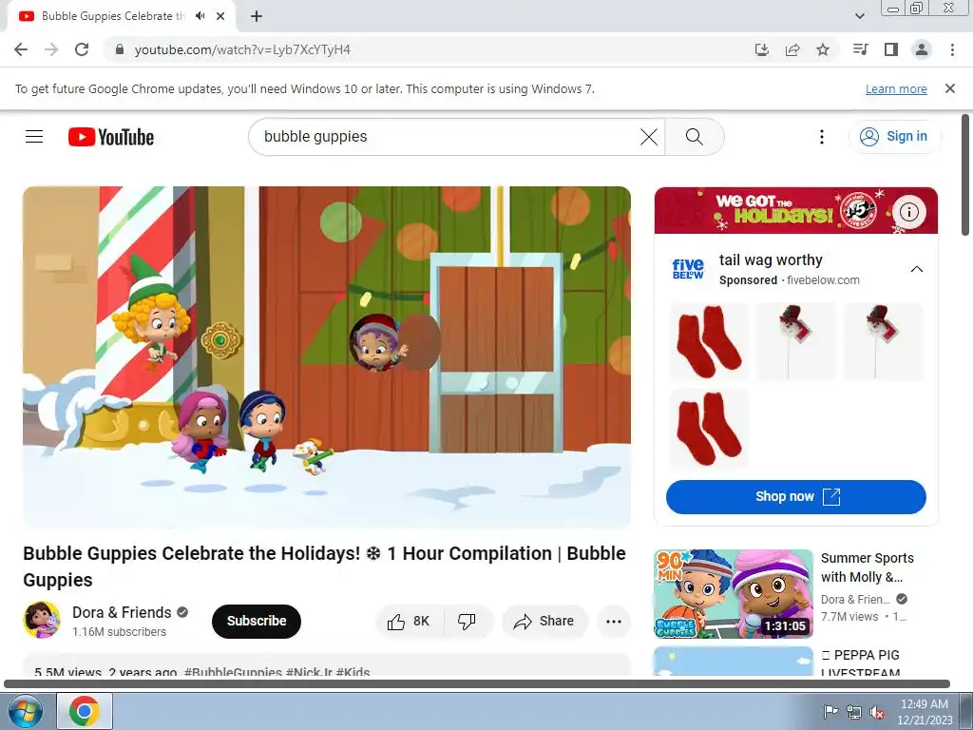Open a new browser tab

coord(257,16)
